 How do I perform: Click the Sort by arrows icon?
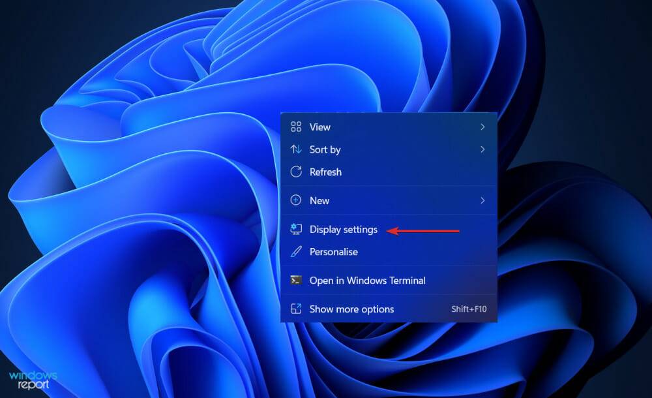coord(296,149)
